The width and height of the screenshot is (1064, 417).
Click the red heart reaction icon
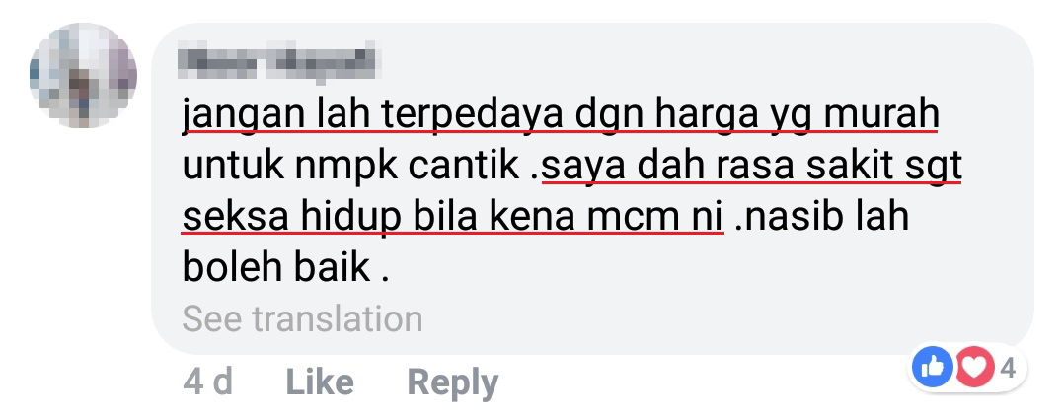[x=975, y=368]
